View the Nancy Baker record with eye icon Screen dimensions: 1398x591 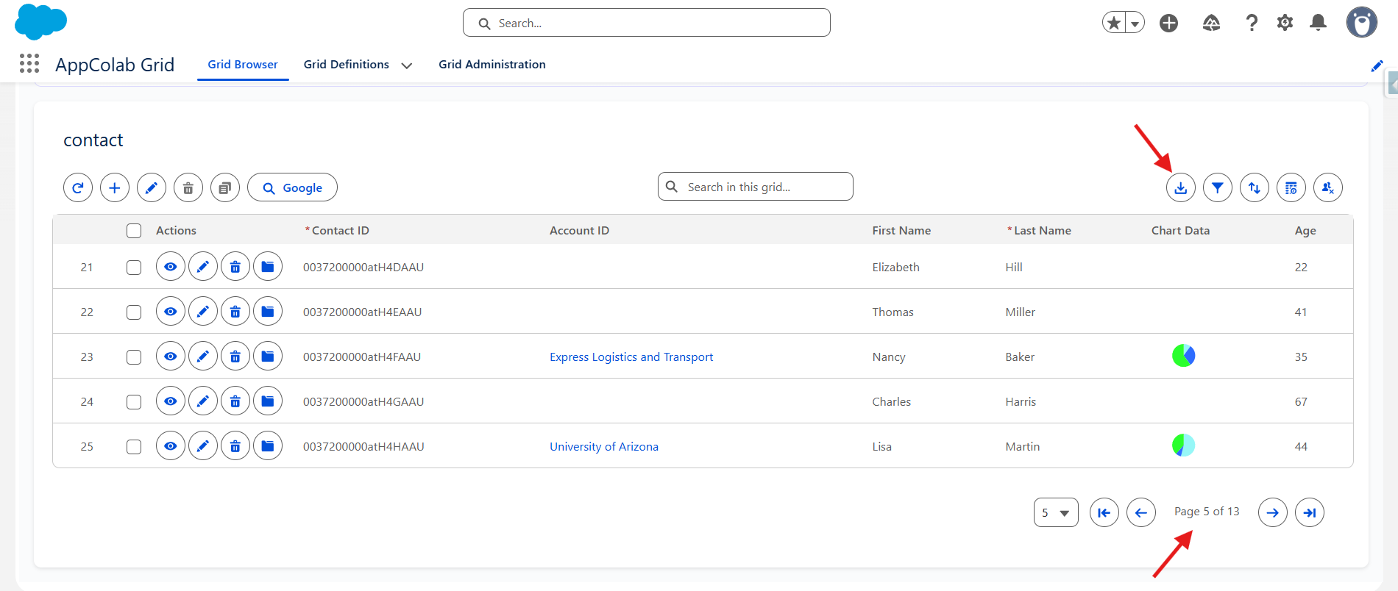171,357
